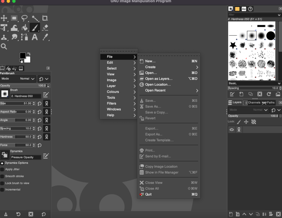Expand Dynamics Options section
The image size is (282, 218).
pyautogui.click(x=2, y=163)
